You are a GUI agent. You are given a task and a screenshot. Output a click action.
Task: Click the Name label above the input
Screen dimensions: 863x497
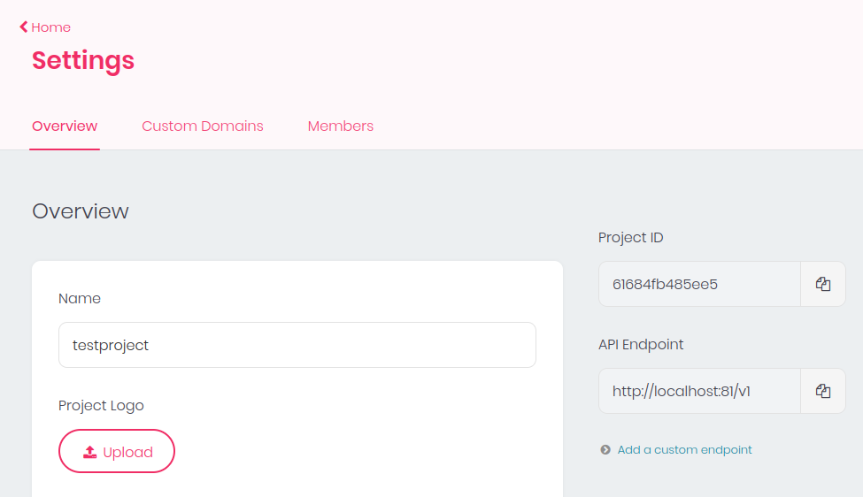tap(80, 299)
